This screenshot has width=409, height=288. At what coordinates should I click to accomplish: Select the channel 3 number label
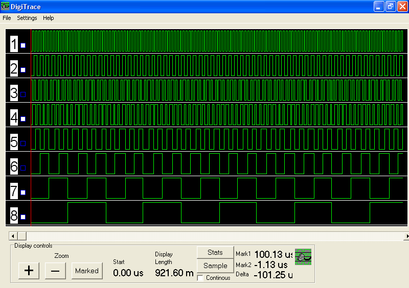(x=14, y=93)
